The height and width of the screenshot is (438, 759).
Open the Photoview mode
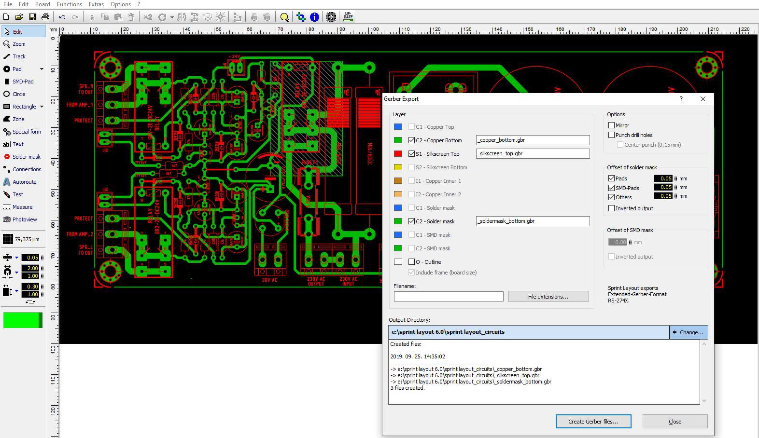23,219
